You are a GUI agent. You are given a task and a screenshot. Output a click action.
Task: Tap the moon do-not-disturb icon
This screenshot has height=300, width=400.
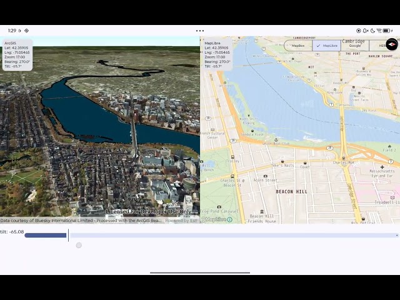click(372, 31)
